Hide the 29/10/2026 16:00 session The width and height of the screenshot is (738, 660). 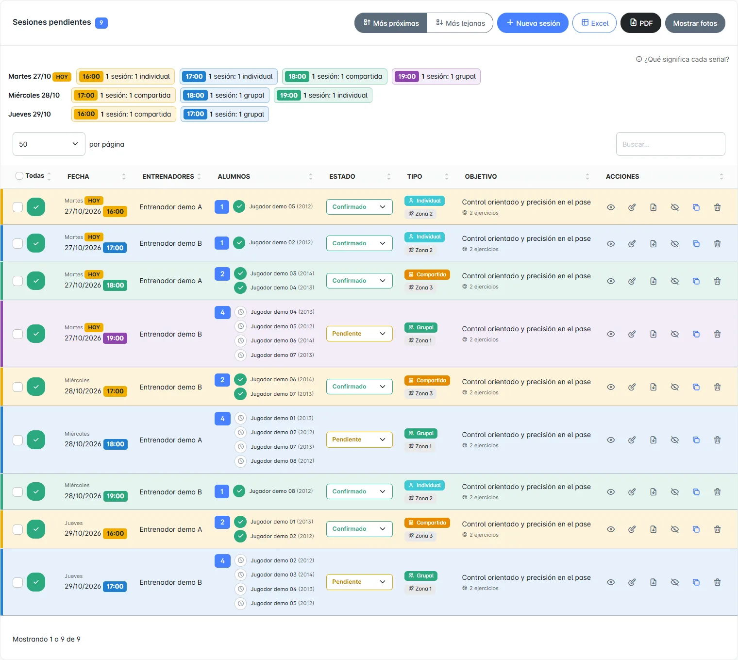[x=674, y=529]
